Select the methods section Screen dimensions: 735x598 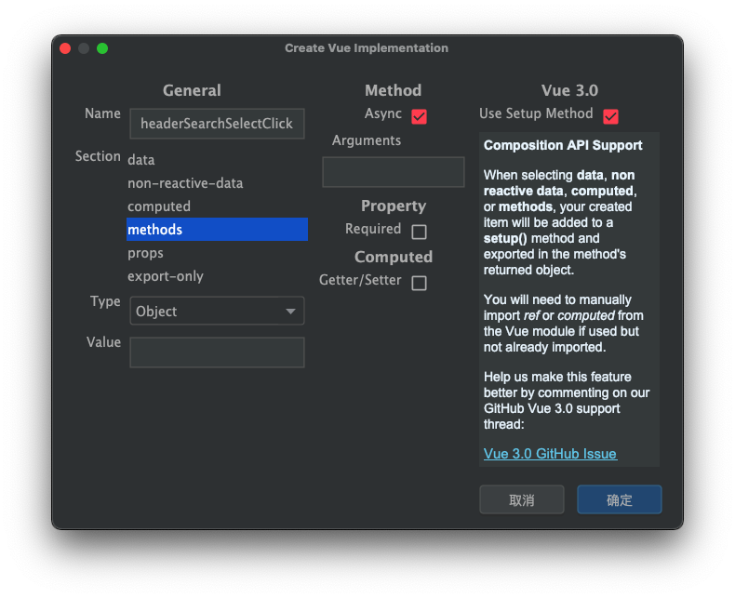pos(217,229)
